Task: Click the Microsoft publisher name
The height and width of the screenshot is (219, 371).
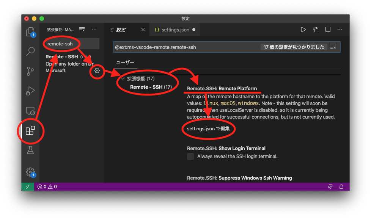Action: (x=56, y=70)
